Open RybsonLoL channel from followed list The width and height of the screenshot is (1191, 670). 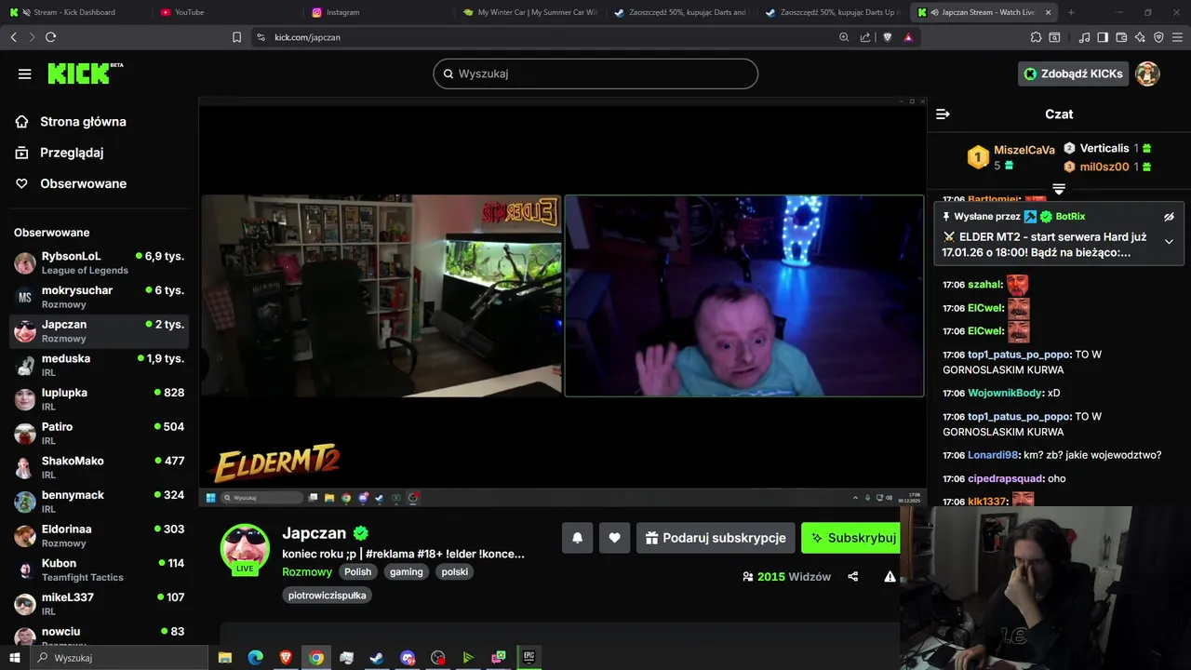[x=99, y=262]
